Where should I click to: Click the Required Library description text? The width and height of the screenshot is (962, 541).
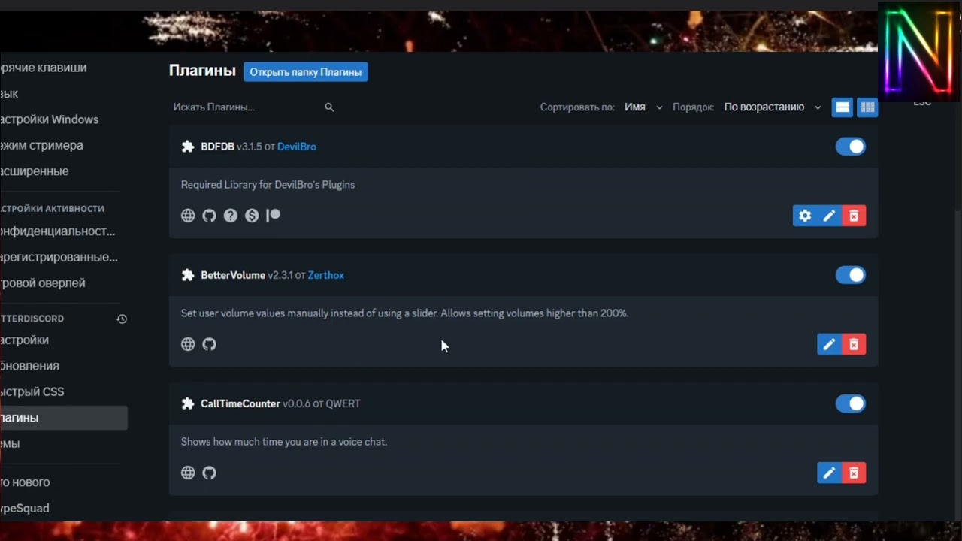pos(268,185)
